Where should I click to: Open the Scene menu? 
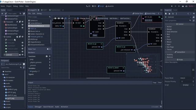coord(3,6)
